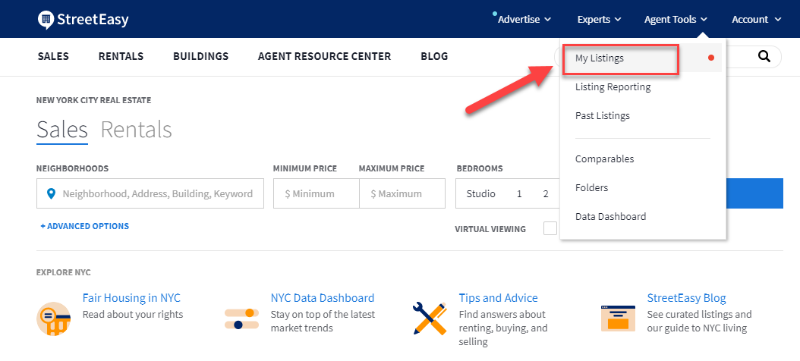The width and height of the screenshot is (800, 361).
Task: Click the Fair Housing in NYC icon
Action: [54, 319]
